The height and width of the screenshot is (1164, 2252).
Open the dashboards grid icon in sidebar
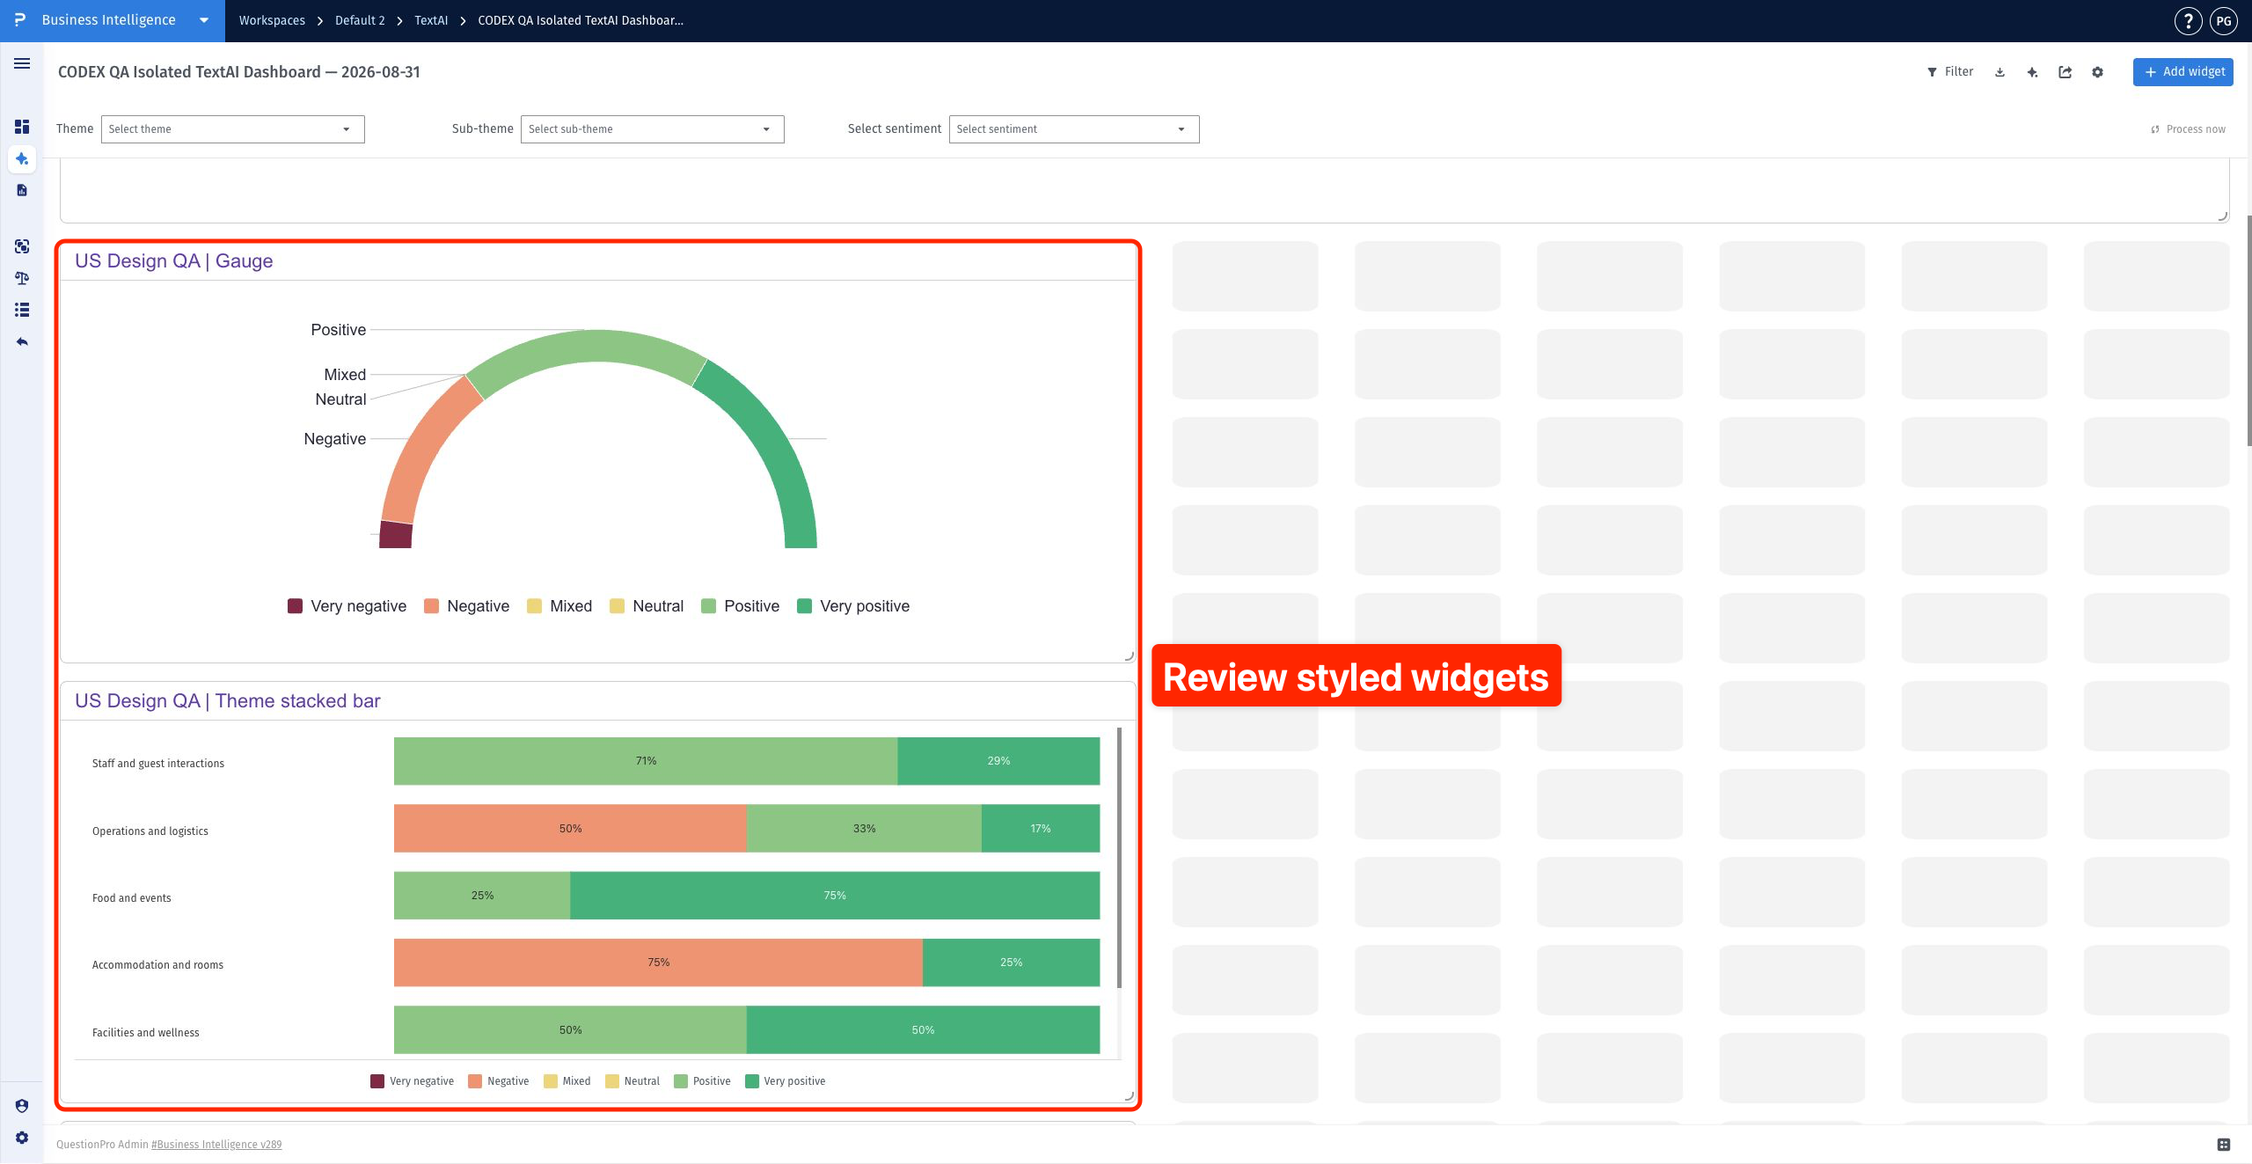pos(22,127)
